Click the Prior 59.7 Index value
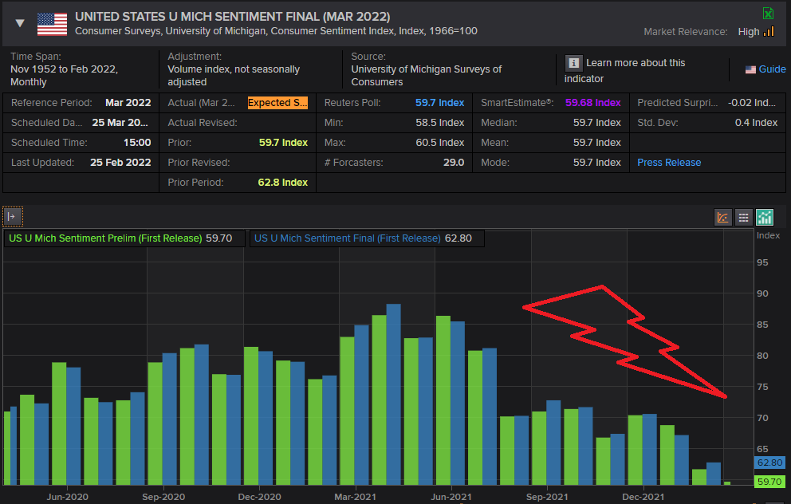This screenshot has width=791, height=504. point(283,143)
